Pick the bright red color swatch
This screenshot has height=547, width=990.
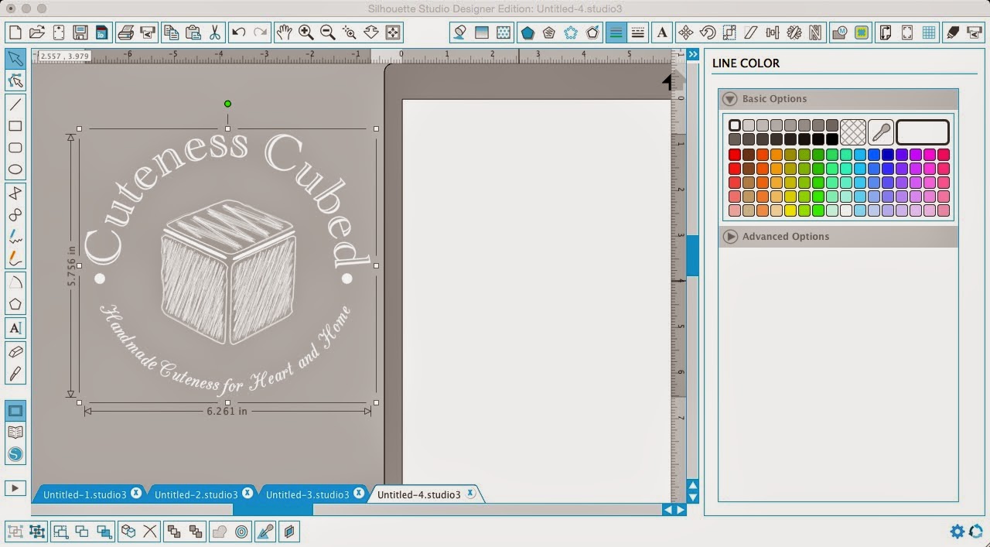pyautogui.click(x=735, y=155)
